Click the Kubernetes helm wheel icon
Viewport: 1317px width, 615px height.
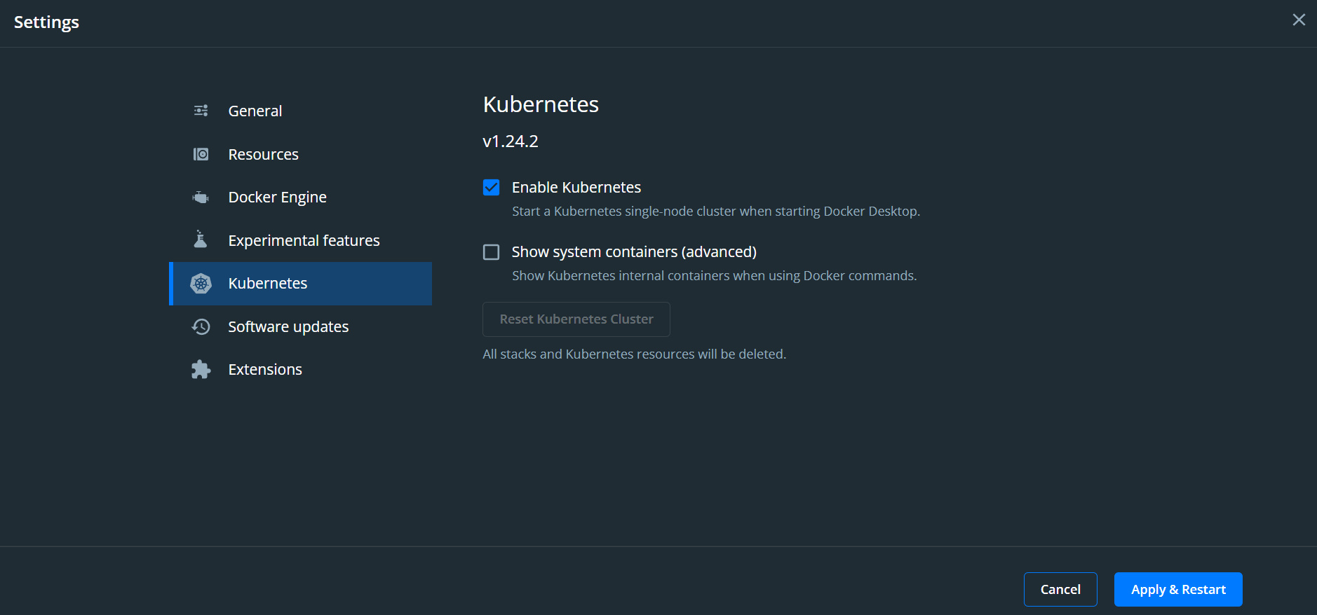tap(201, 283)
